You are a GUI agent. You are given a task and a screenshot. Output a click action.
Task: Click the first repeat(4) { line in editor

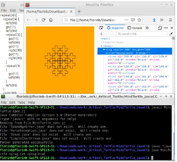[8, 15]
